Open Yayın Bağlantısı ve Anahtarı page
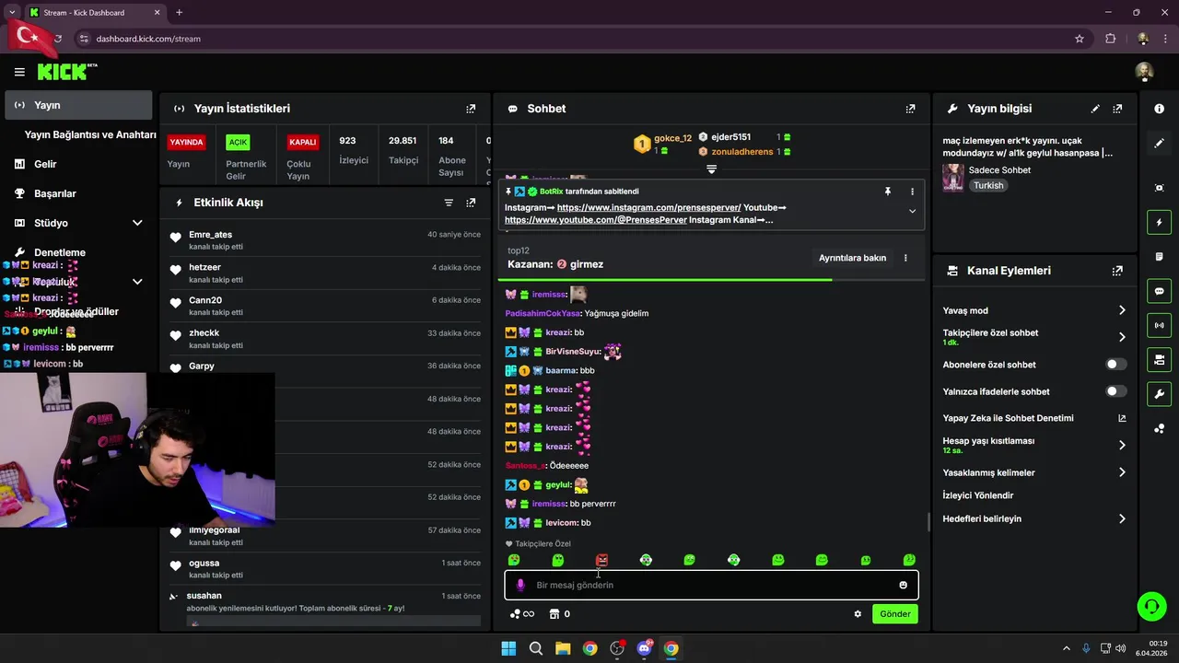The height and width of the screenshot is (663, 1179). click(x=90, y=134)
